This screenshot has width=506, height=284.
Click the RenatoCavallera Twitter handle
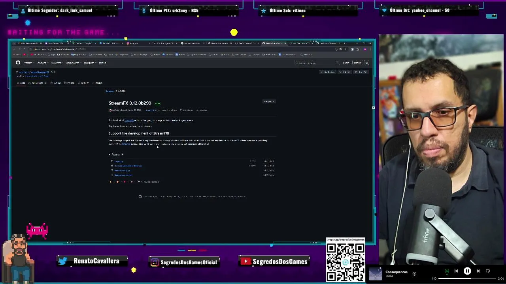point(96,261)
